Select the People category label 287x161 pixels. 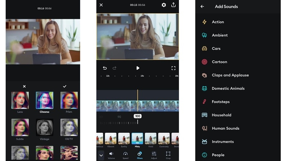(x=218, y=155)
